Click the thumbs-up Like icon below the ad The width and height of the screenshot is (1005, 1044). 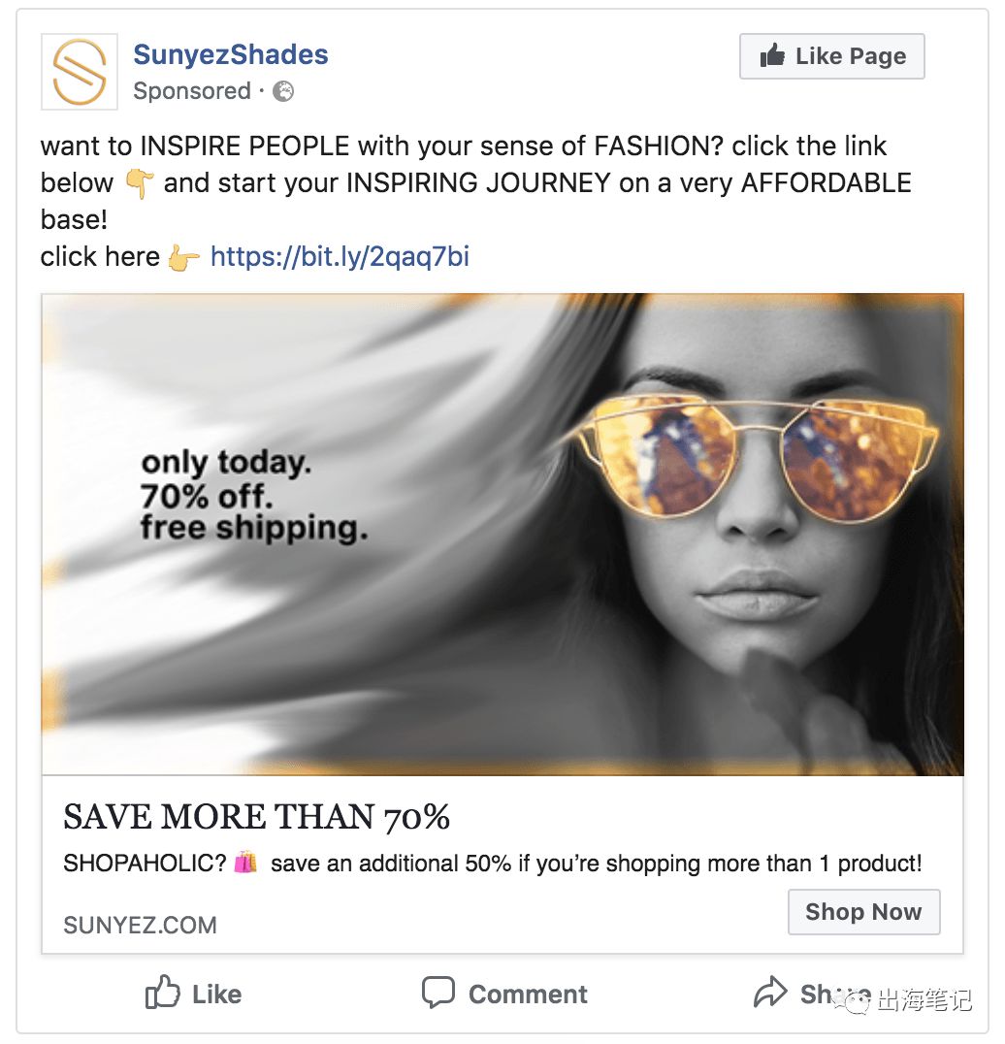coord(163,994)
